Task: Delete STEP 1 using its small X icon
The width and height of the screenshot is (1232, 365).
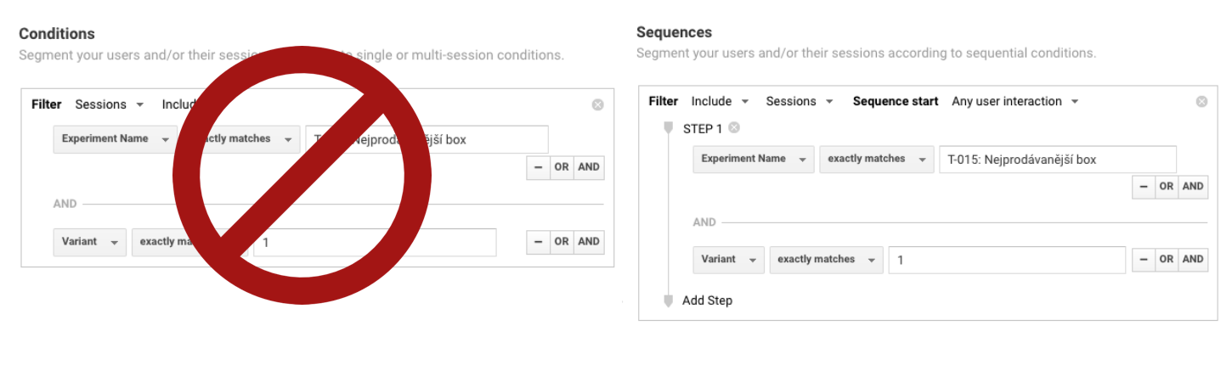Action: tap(734, 128)
